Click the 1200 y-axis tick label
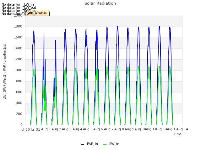201x150 pixels. (x=18, y=59)
